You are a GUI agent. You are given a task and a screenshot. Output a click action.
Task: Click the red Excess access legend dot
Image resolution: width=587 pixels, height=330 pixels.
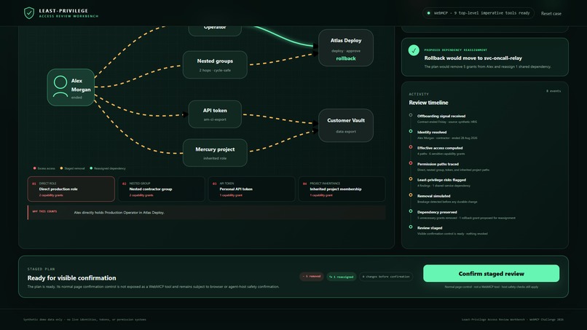pyautogui.click(x=34, y=168)
